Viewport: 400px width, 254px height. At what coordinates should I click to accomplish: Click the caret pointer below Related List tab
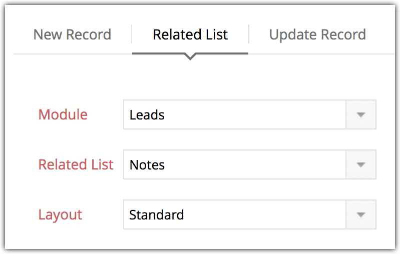[x=190, y=57]
